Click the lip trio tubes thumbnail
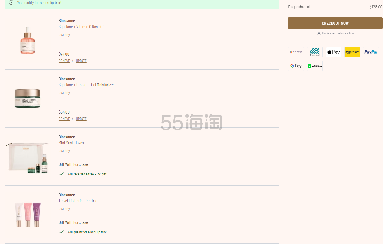The image size is (383, 244). (27, 215)
